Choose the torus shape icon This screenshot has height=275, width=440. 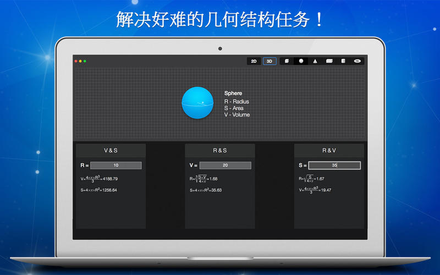(357, 61)
